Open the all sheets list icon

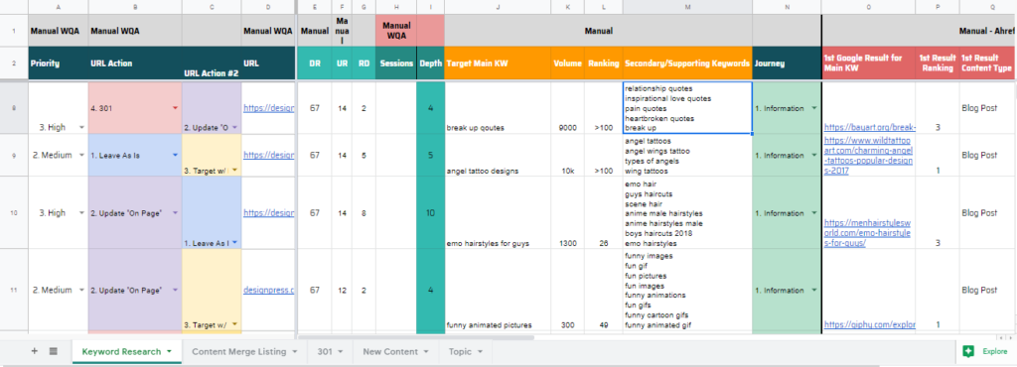[x=54, y=351]
